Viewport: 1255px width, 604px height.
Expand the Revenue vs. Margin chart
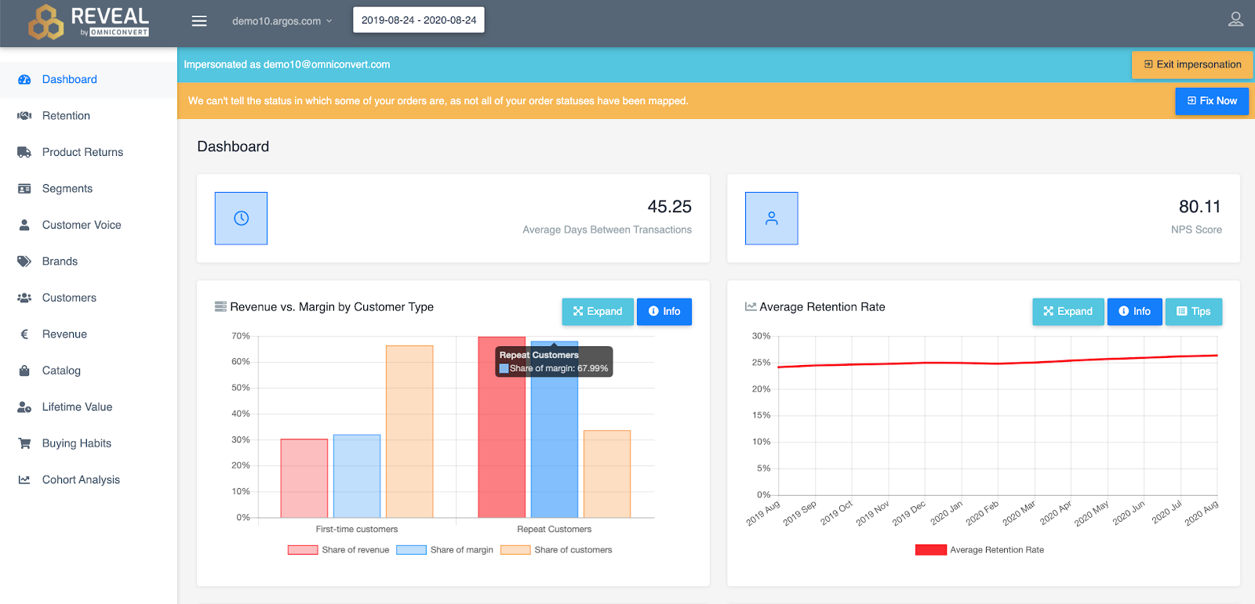click(x=598, y=312)
